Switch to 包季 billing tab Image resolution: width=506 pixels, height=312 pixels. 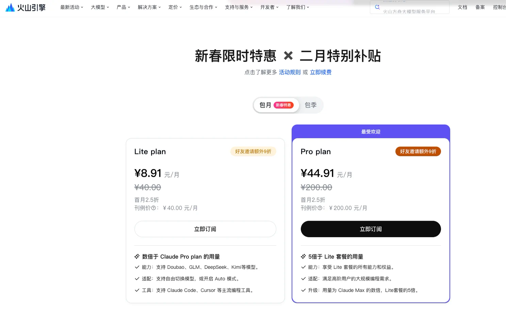point(311,105)
